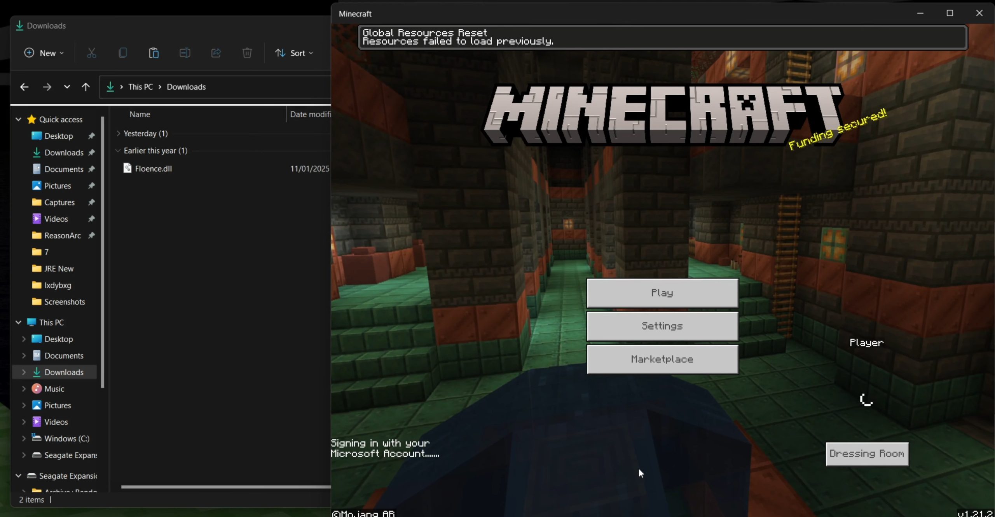Click the Copy icon in Explorer toolbar

click(122, 53)
